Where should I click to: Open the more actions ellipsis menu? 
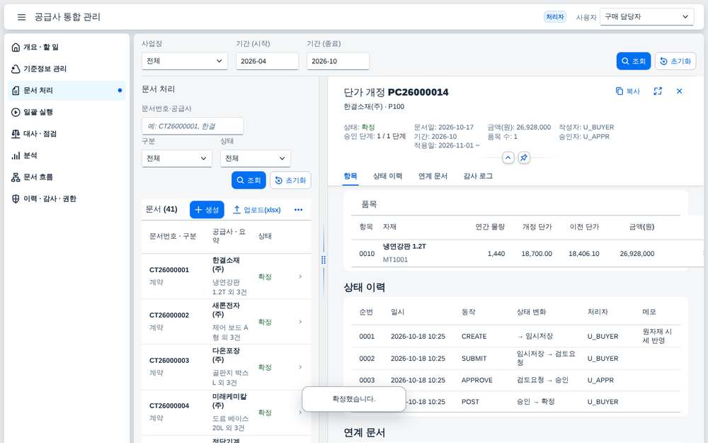tap(299, 210)
